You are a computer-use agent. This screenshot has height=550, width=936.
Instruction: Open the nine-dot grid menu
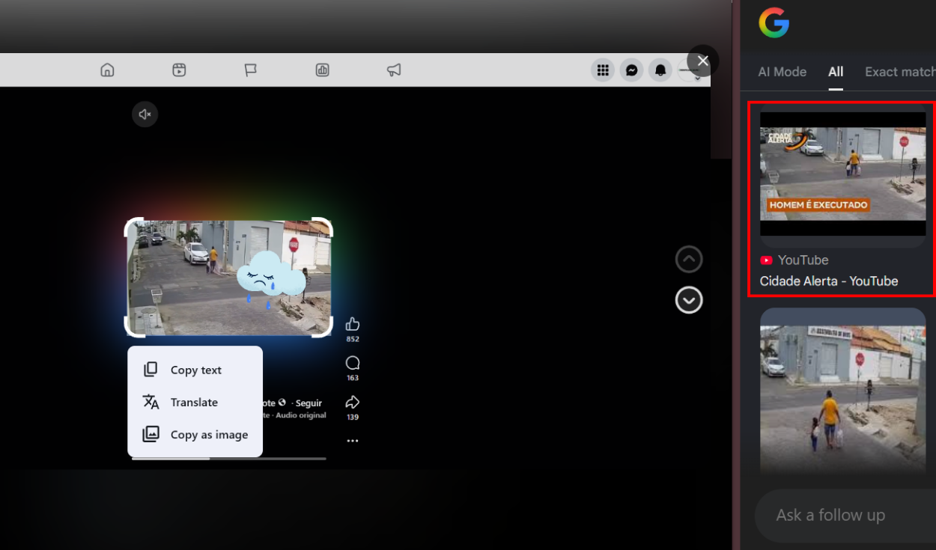point(603,70)
